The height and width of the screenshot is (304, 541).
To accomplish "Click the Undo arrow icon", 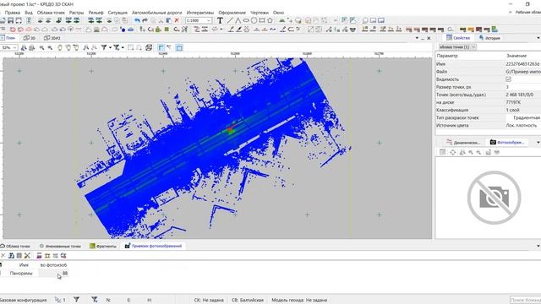I will [x=137, y=20].
